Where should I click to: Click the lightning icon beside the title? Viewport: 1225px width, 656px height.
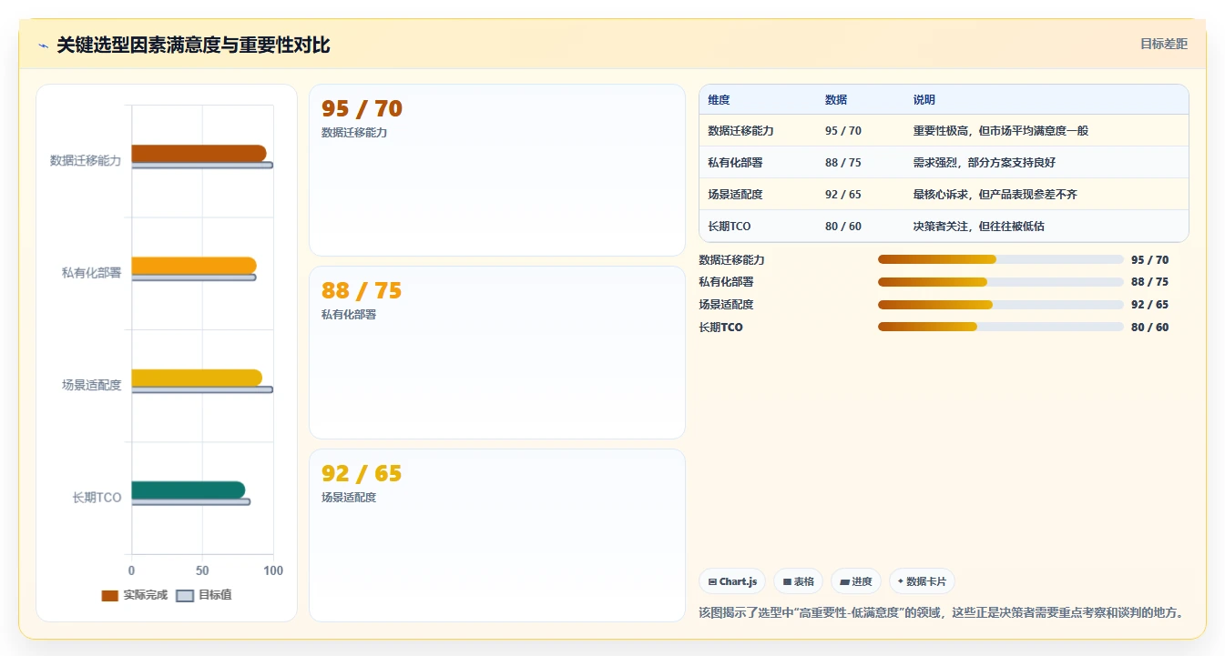point(44,45)
